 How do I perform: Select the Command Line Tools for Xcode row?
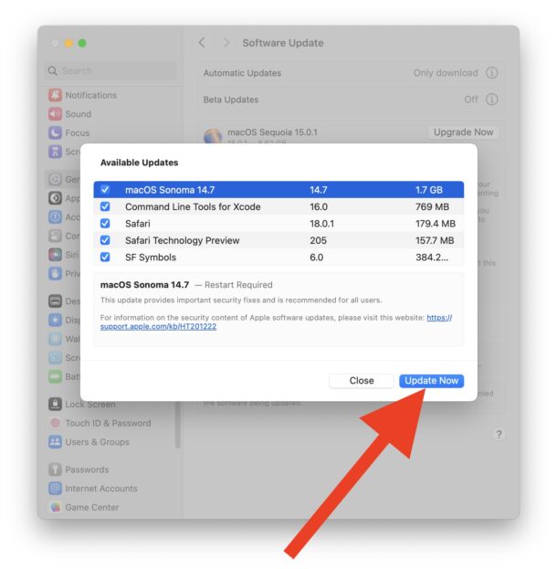point(278,206)
